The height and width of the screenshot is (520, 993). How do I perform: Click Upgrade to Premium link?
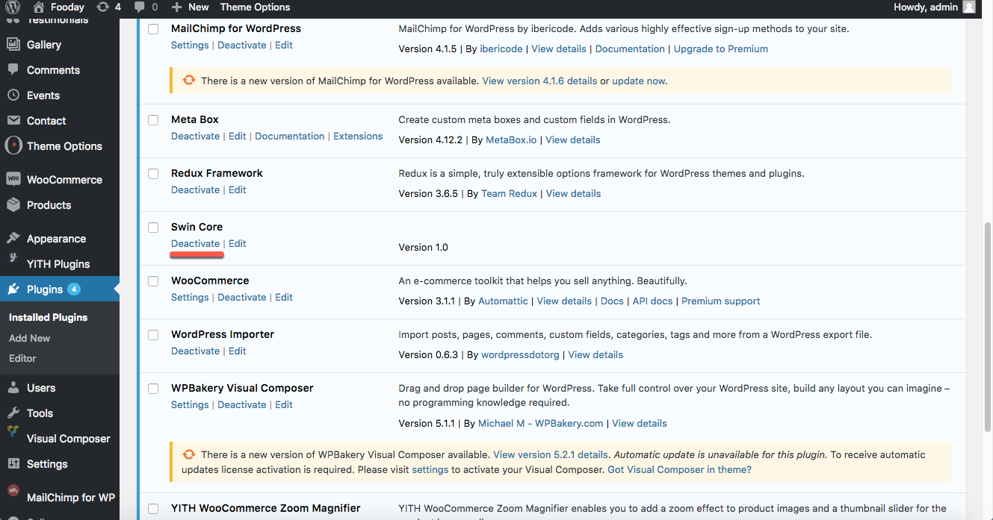point(721,49)
